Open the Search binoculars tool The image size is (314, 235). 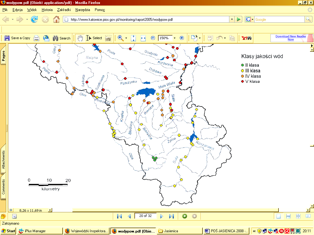61,38
